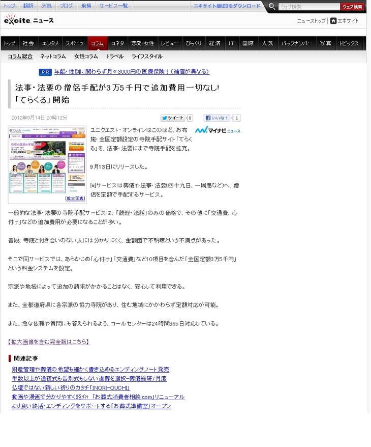The image size is (371, 447).
Task: Open related article about エンディングノート
Action: (90, 370)
